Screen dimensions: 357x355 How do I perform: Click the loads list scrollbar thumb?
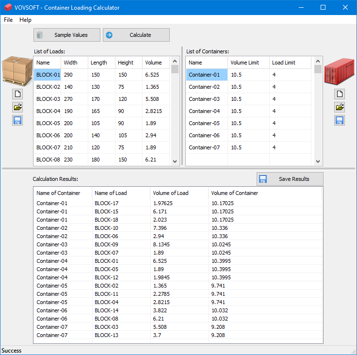coord(175,69)
